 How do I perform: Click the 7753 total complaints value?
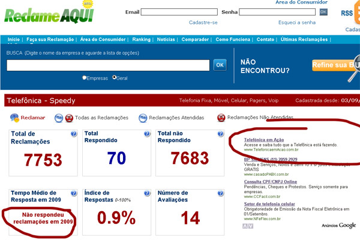click(x=43, y=160)
